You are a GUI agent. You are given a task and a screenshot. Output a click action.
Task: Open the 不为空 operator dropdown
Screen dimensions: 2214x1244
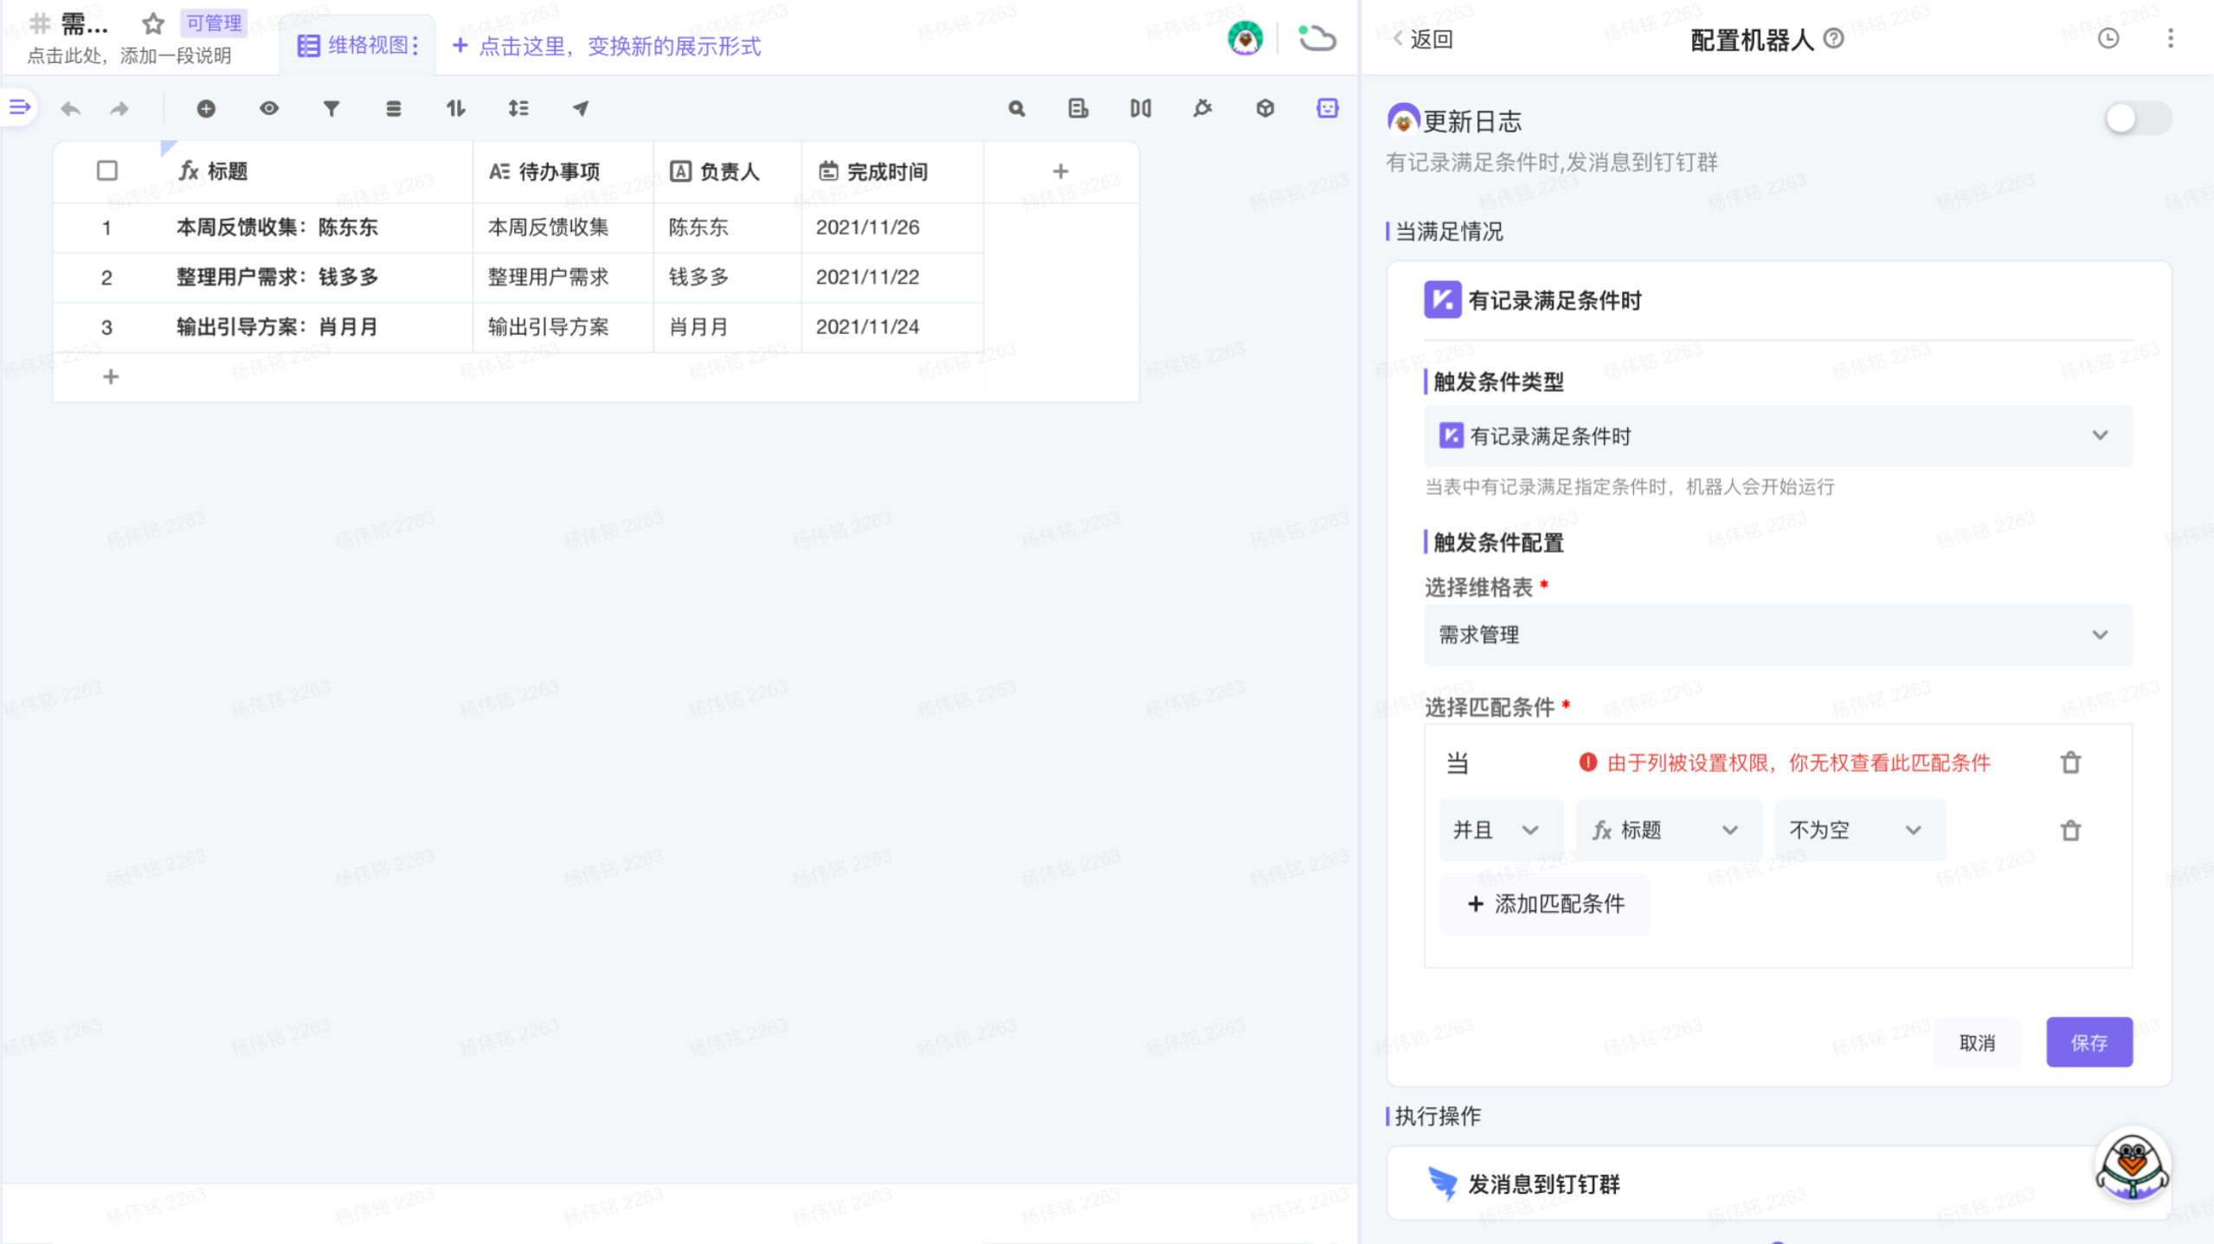click(1860, 830)
